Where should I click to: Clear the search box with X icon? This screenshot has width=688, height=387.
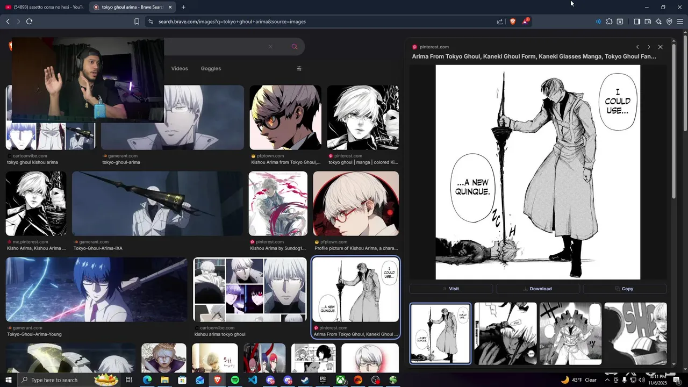pyautogui.click(x=270, y=47)
